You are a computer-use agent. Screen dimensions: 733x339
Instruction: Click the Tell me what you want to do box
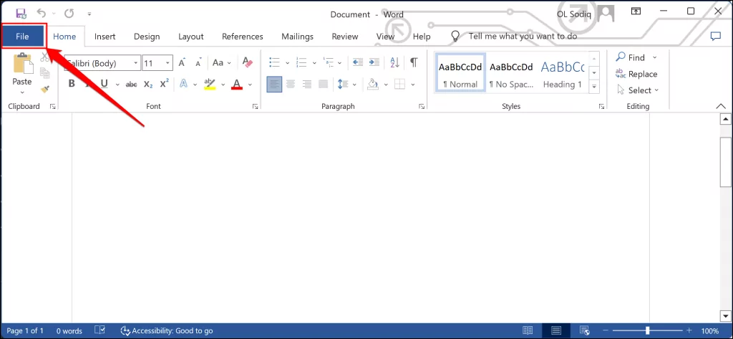(522, 36)
